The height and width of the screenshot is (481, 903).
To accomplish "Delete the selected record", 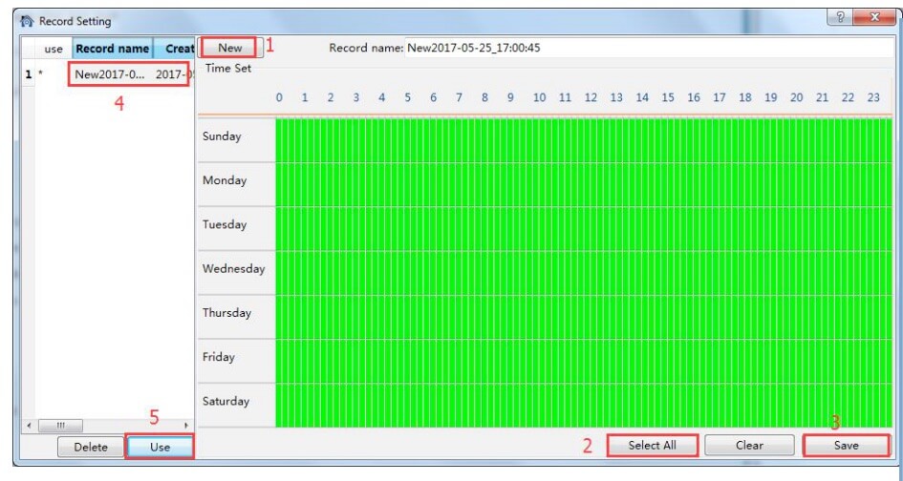I will 91,447.
